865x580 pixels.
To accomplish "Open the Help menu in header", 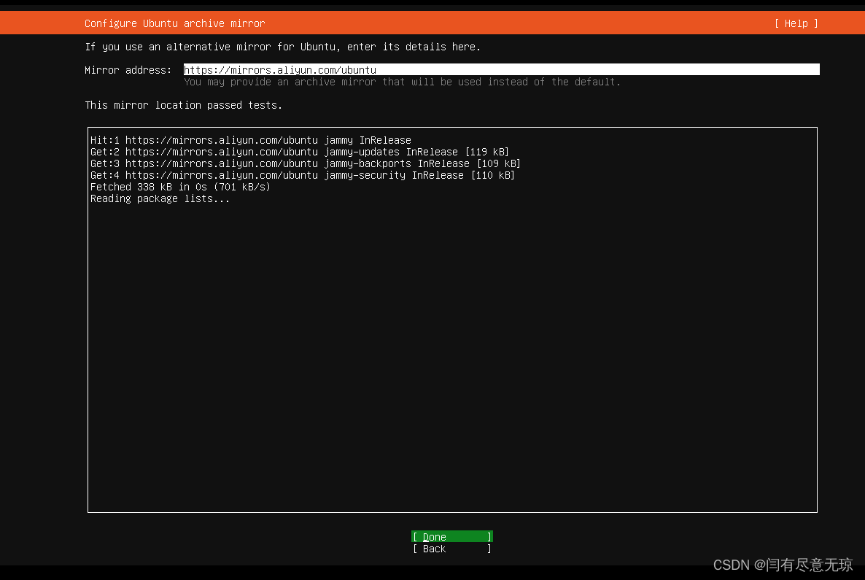I will [x=796, y=23].
